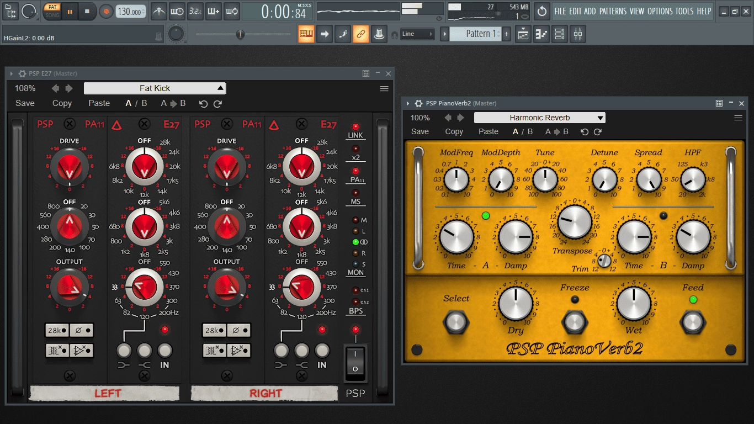754x424 pixels.
Task: Toggle the x2 LED in PSP E27
Action: pos(355,149)
